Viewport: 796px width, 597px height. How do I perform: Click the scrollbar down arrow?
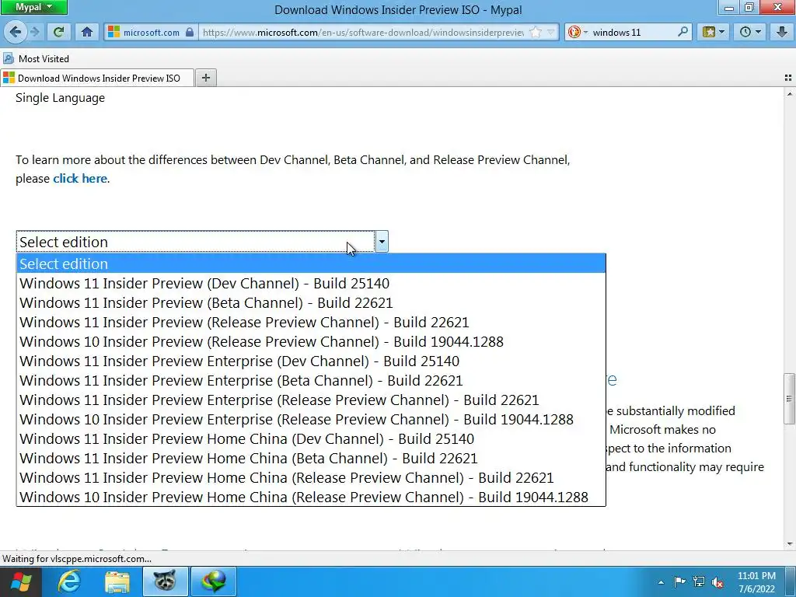tap(790, 543)
